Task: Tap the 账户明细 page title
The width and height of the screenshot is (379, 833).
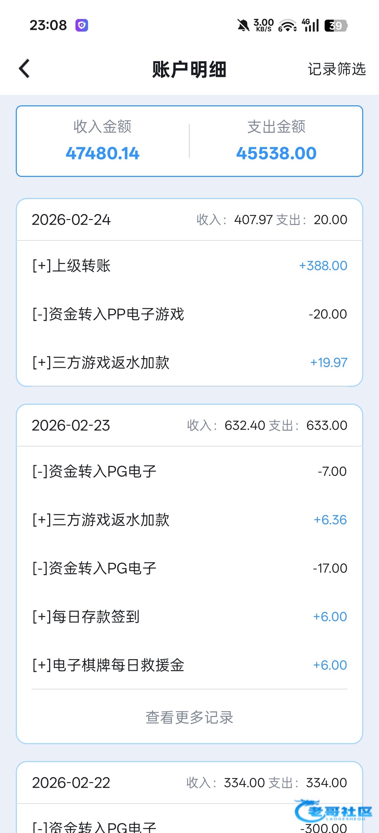Action: [189, 69]
